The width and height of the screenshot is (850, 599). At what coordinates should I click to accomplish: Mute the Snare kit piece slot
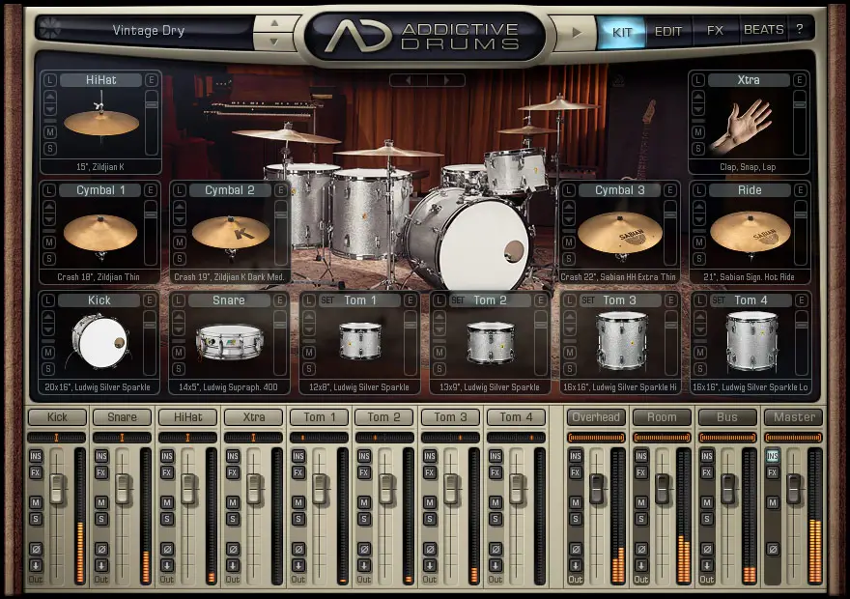pyautogui.click(x=179, y=353)
